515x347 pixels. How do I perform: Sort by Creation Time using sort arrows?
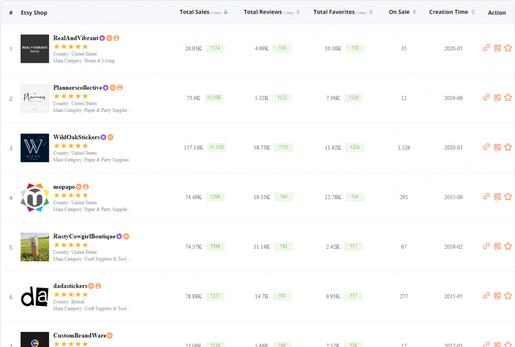point(473,12)
